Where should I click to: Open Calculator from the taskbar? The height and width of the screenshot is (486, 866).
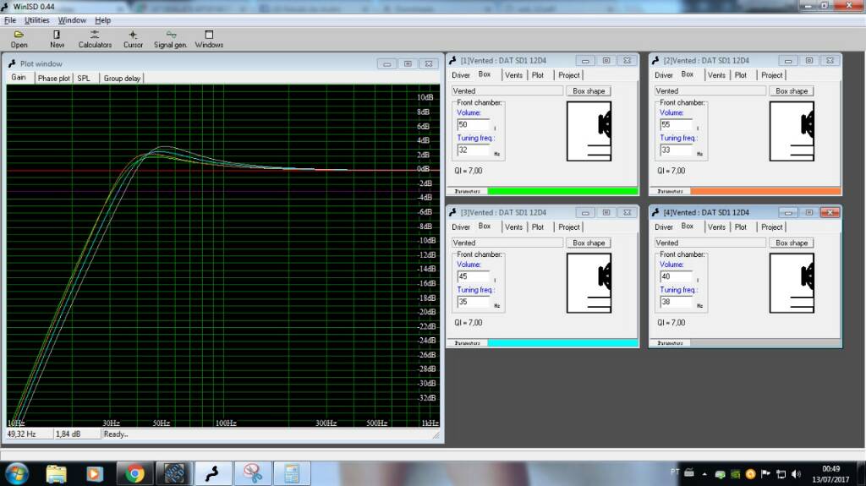291,472
